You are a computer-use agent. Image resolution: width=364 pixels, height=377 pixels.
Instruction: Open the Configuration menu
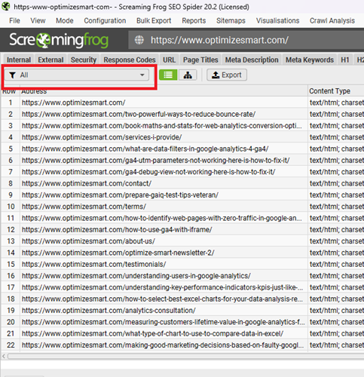point(105,20)
